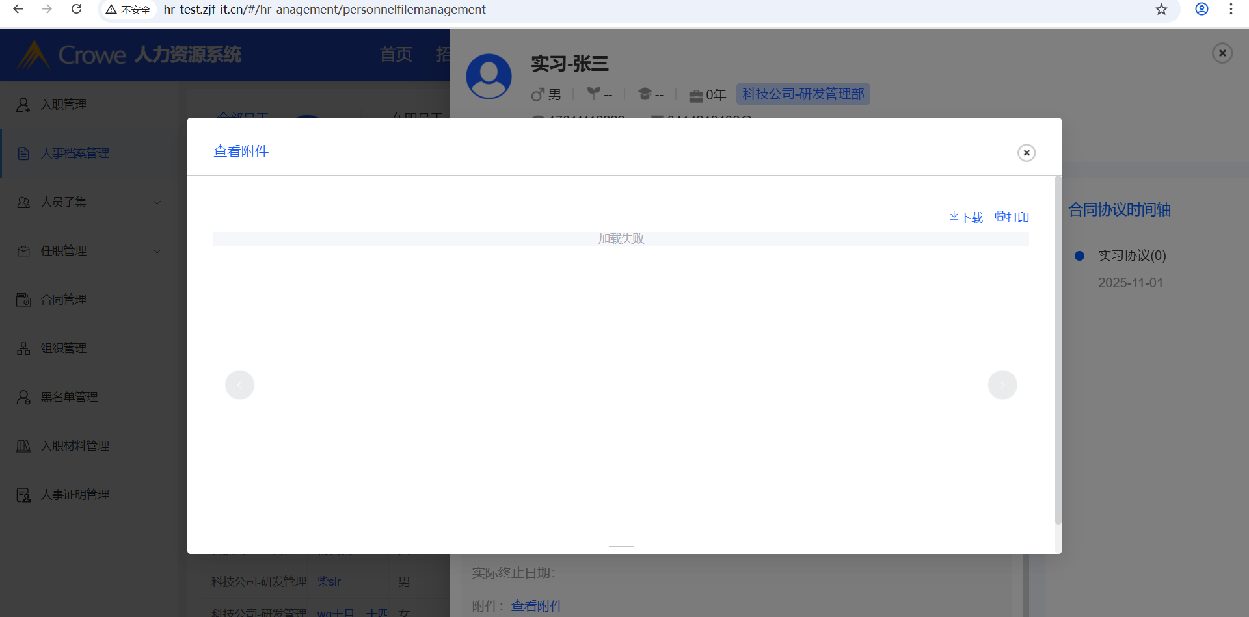Close the 查看附件 dialog
This screenshot has width=1249, height=617.
(x=1027, y=153)
